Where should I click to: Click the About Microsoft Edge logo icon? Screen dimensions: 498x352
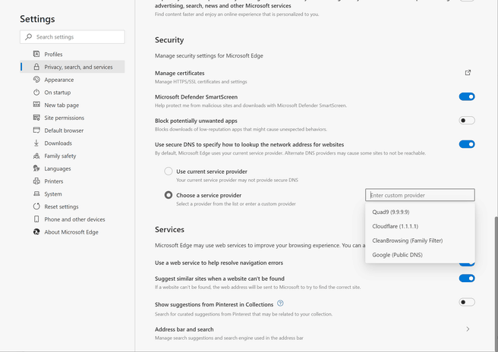click(36, 231)
